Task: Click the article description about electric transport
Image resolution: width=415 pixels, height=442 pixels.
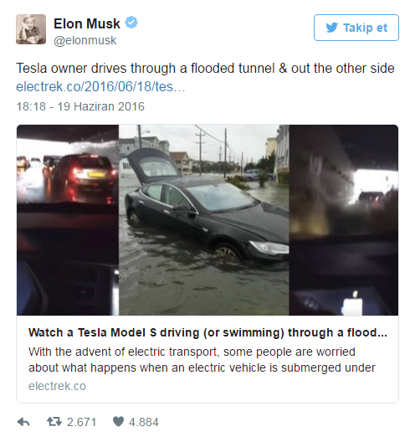Action: pyautogui.click(x=202, y=360)
